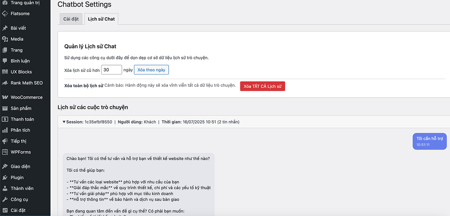Click the Tôi cần hỗ trợ message bubble
The image size is (450, 216).
pos(429,141)
